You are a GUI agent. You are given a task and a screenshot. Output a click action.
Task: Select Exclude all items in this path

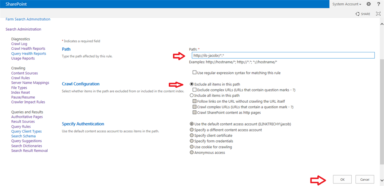pyautogui.click(x=192, y=84)
